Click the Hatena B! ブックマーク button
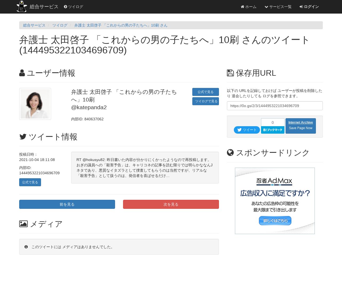 (x=272, y=130)
